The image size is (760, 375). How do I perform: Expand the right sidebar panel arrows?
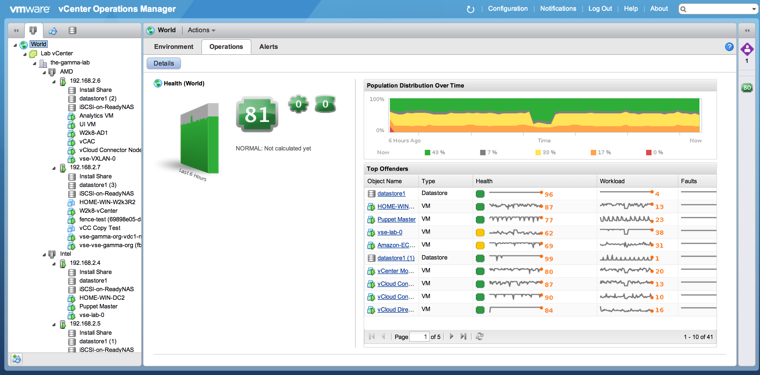(747, 30)
